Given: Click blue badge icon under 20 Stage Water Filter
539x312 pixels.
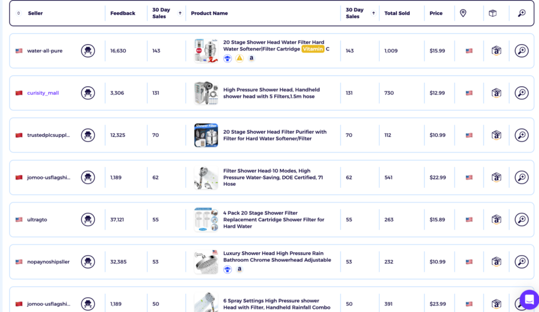Looking at the screenshot, I should (227, 58).
